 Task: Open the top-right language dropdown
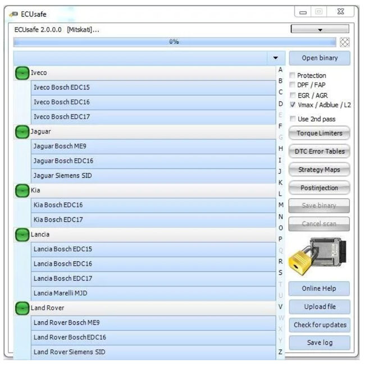[x=320, y=30]
